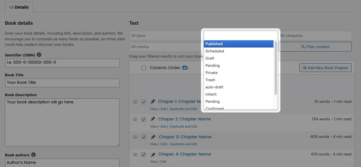Viewport: 361px width, 167px height.
Task: Open the All types dropdown
Action: tap(166, 36)
